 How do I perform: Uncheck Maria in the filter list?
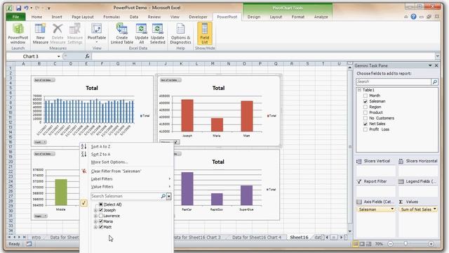point(101,221)
